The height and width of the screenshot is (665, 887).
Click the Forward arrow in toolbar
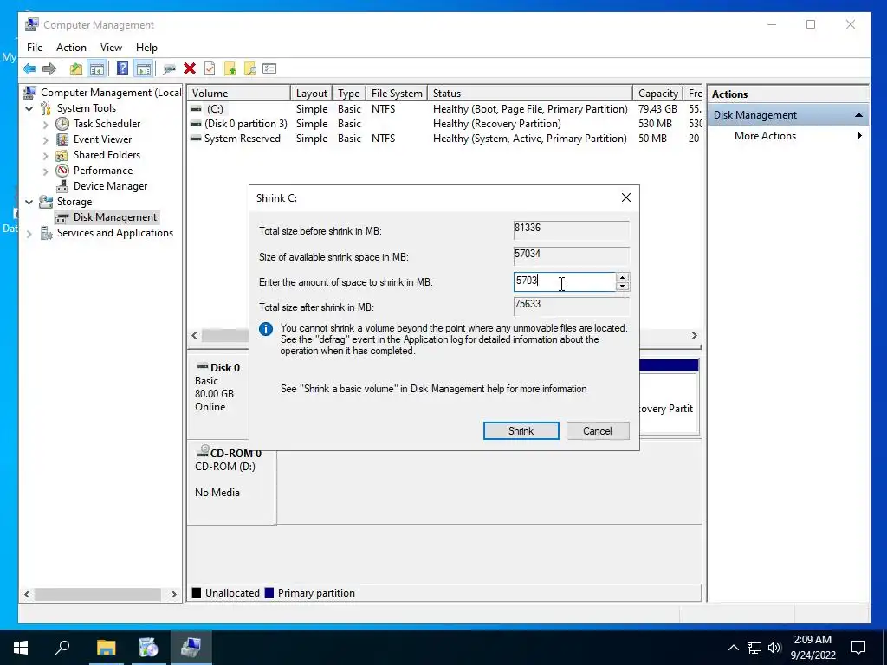(49, 69)
